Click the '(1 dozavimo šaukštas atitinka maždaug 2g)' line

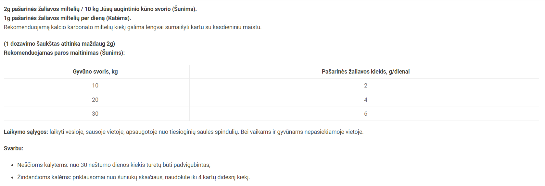59,44
